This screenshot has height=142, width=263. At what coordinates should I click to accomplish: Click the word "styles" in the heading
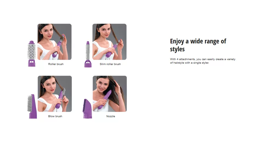[x=177, y=49]
